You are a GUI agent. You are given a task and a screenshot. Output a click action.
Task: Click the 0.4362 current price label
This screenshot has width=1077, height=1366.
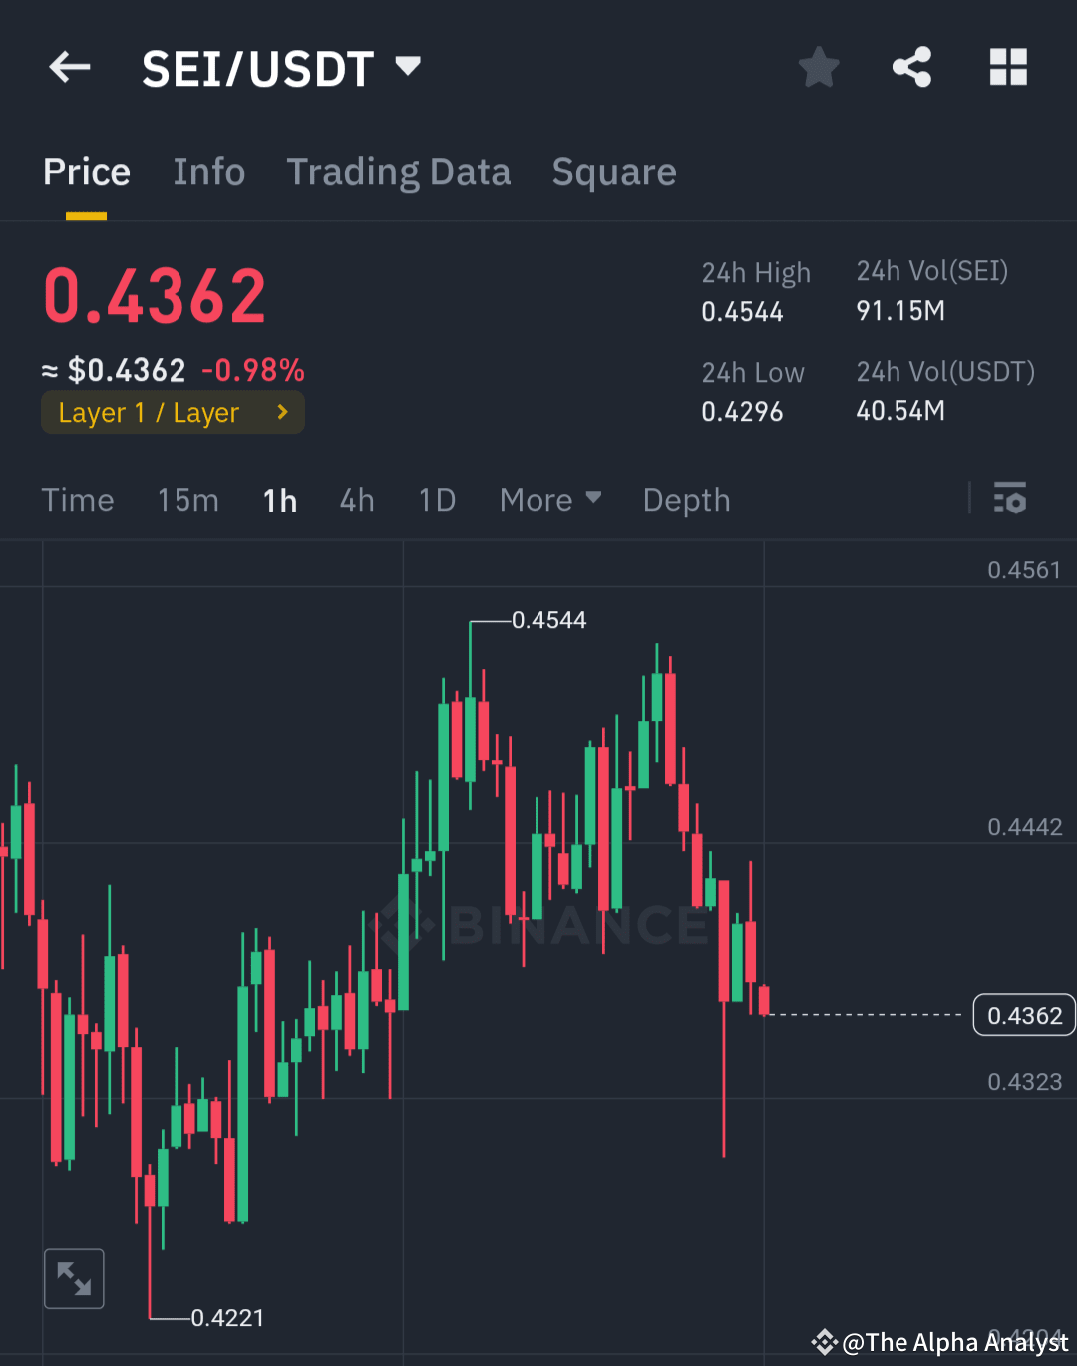pyautogui.click(x=1024, y=1015)
